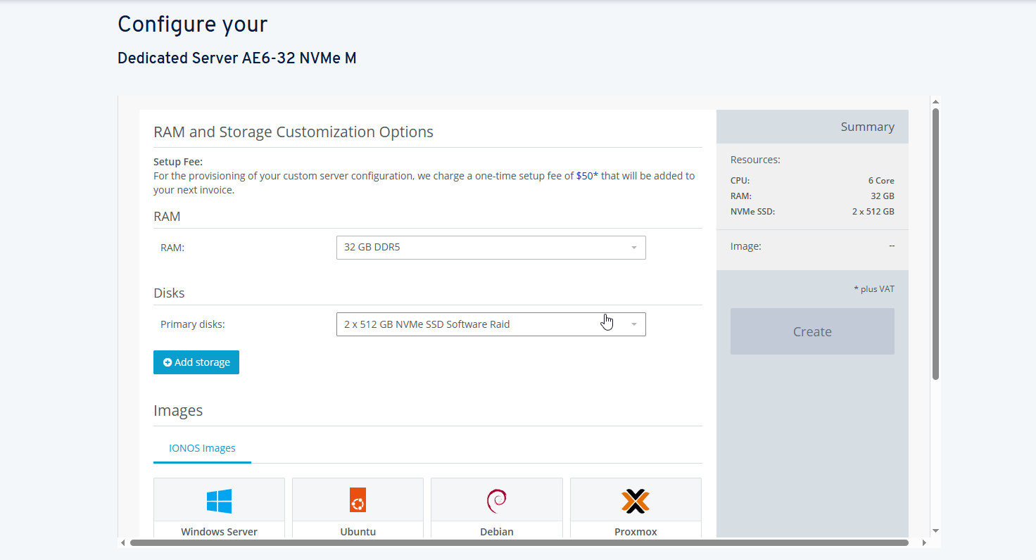Click the Create button in Summary

812,331
